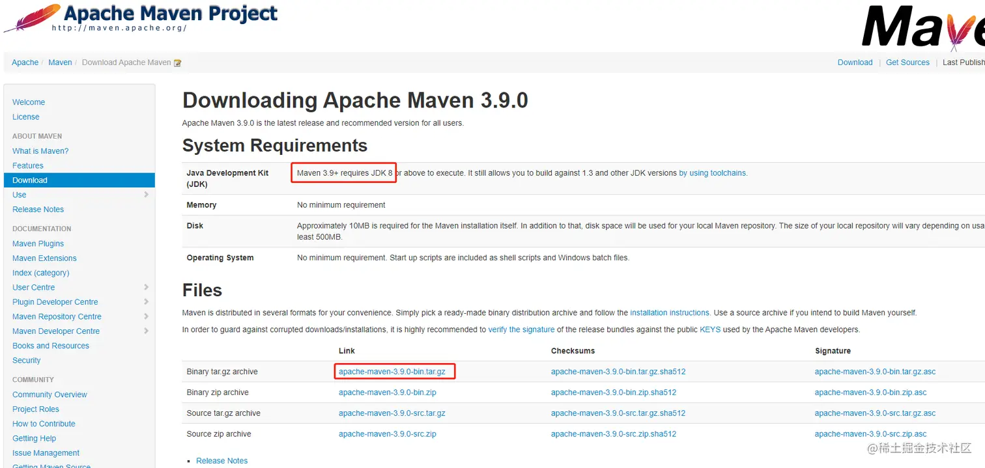The width and height of the screenshot is (985, 468).
Task: Open Maven Plugins sidebar link
Action: 38,243
